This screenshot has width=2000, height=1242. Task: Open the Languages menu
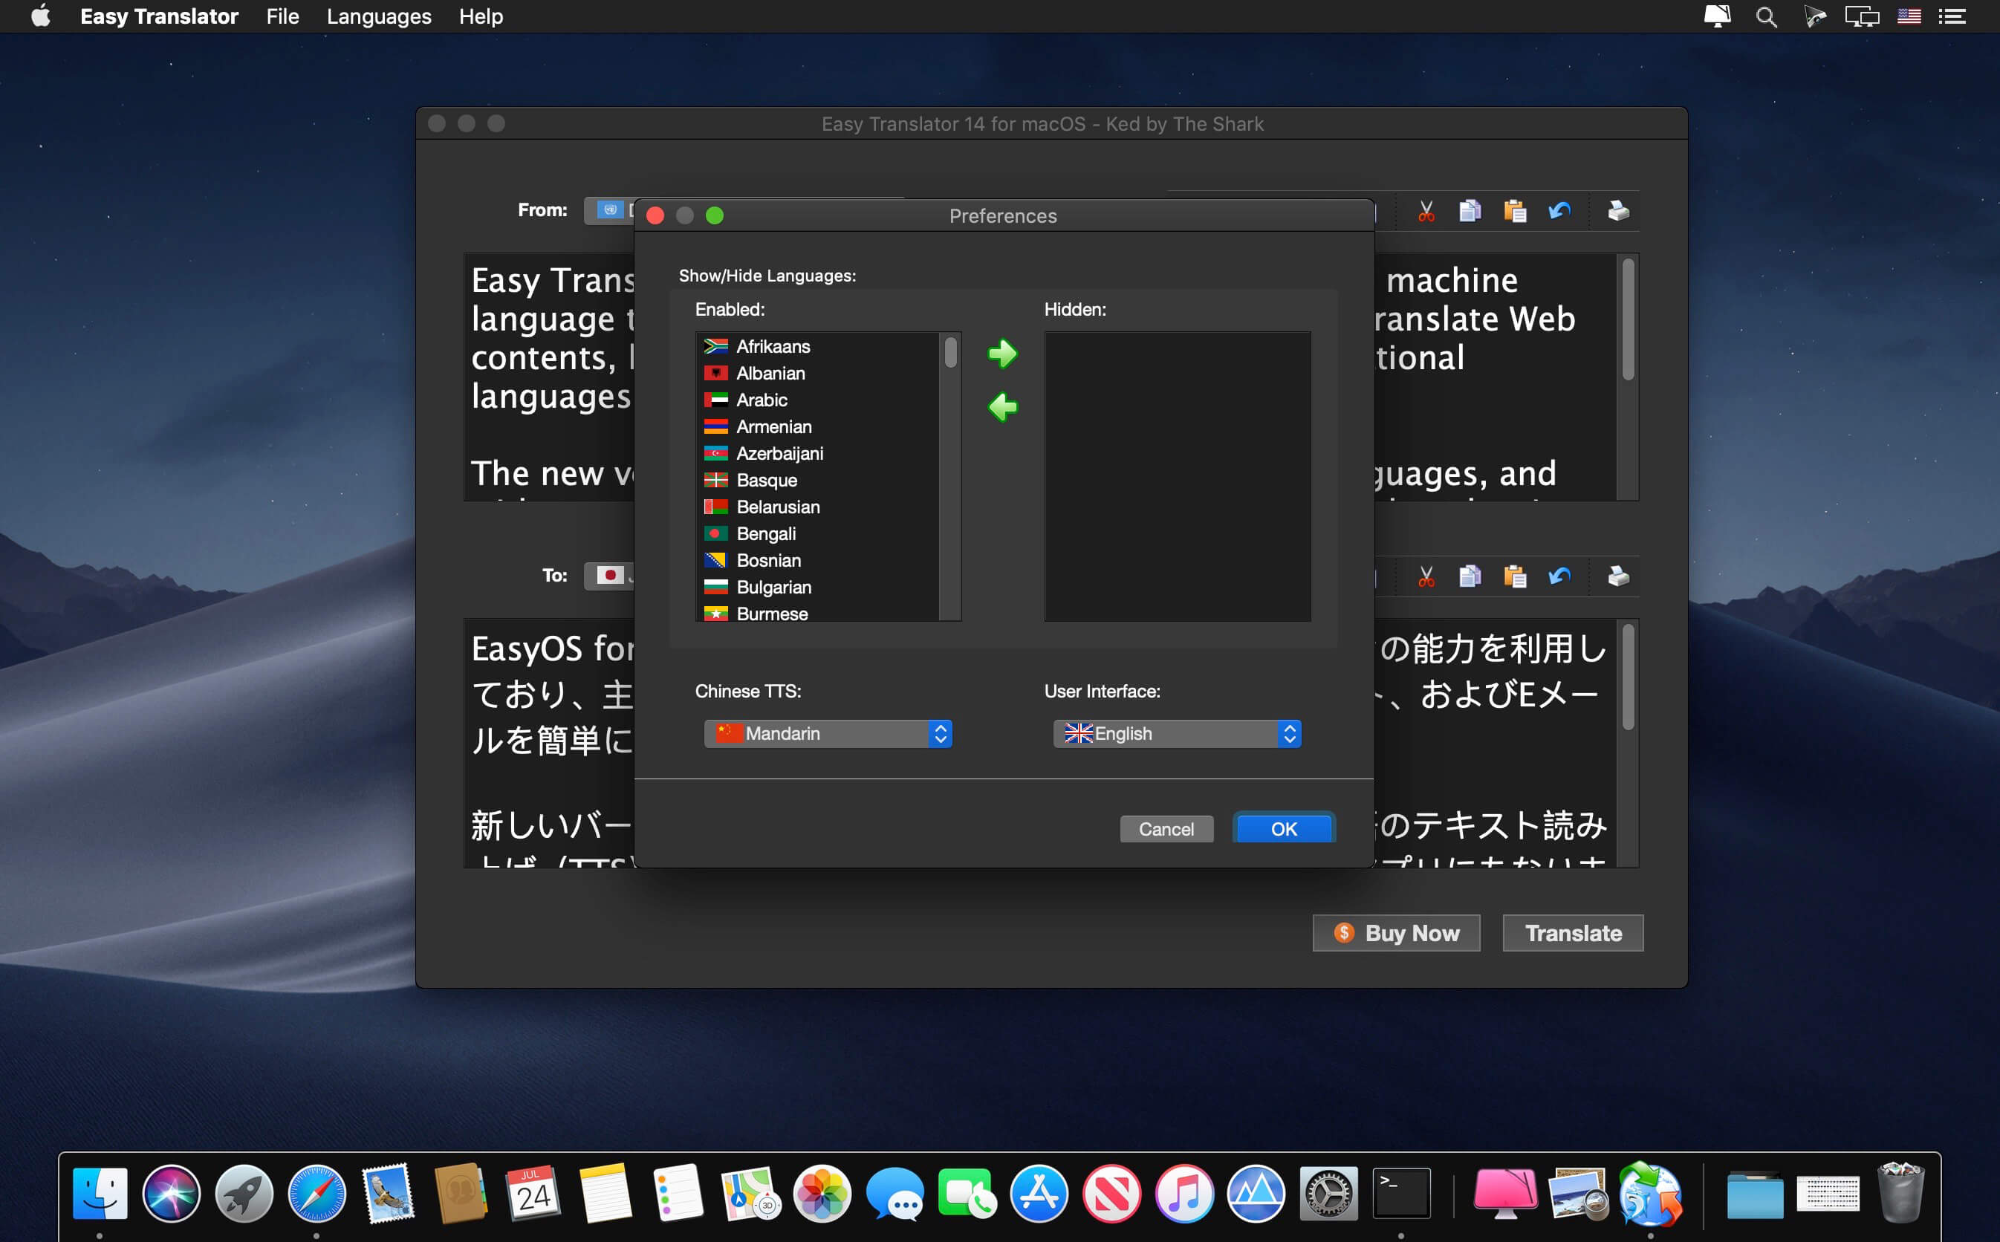pyautogui.click(x=379, y=16)
